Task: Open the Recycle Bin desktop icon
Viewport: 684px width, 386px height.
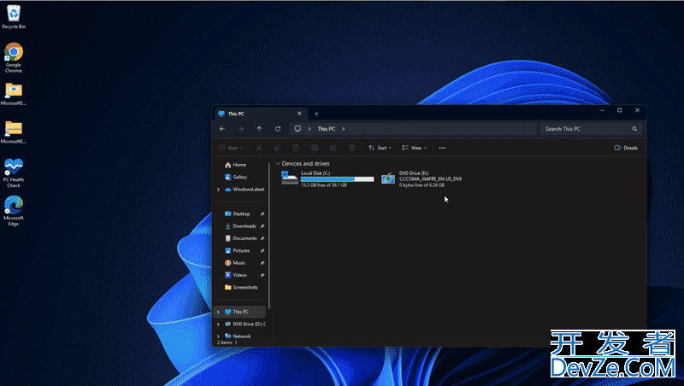Action: 14,15
